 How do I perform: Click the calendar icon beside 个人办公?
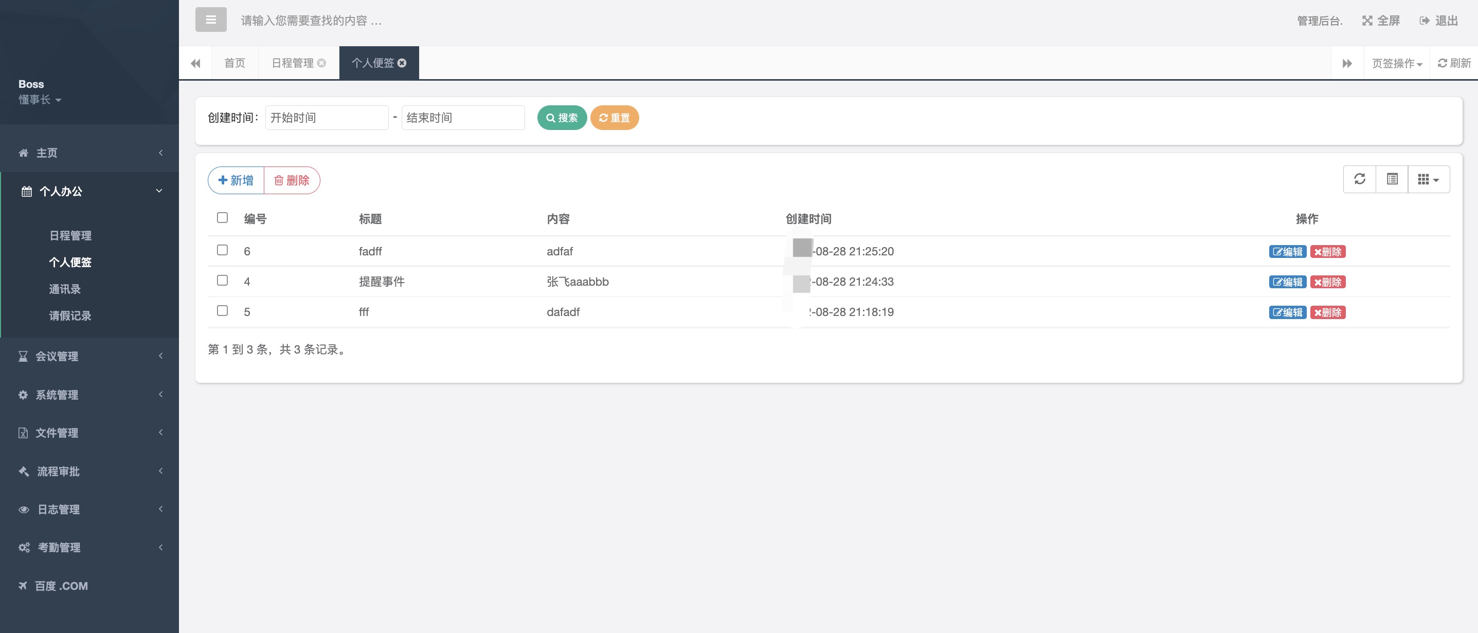[x=26, y=192]
